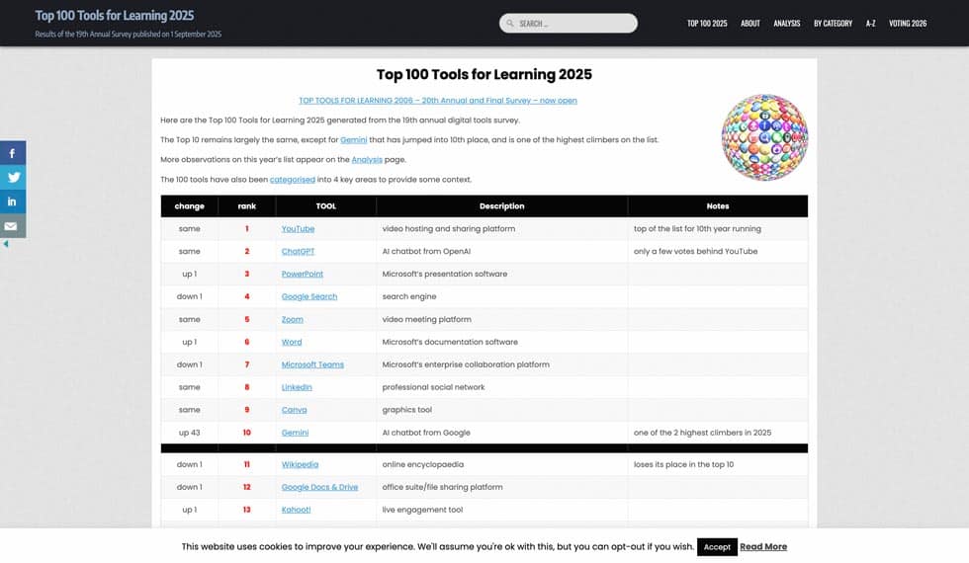Open the categorised link
Viewport: 969px width, 563px height.
click(293, 180)
